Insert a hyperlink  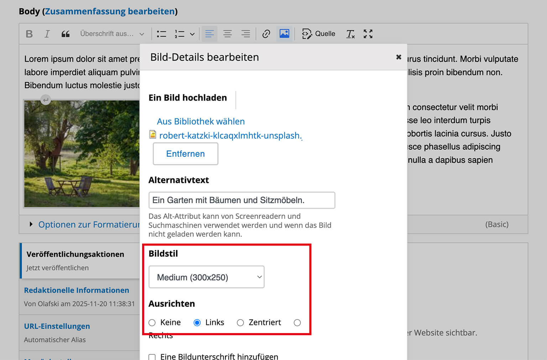pyautogui.click(x=266, y=34)
